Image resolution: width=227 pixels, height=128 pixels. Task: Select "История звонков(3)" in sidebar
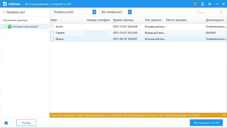25,27
